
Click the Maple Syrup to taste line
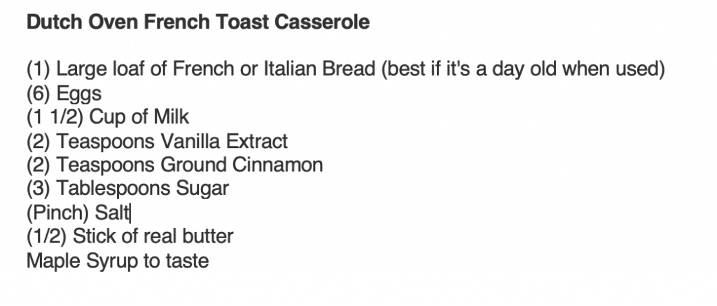pos(118,261)
